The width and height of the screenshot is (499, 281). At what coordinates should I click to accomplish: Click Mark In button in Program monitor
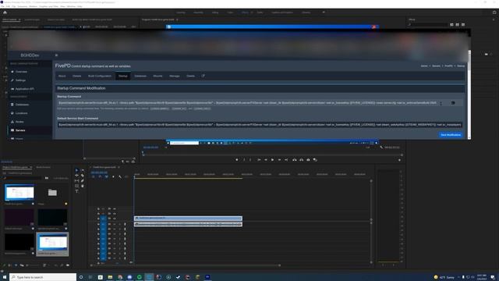pyautogui.click(x=244, y=159)
